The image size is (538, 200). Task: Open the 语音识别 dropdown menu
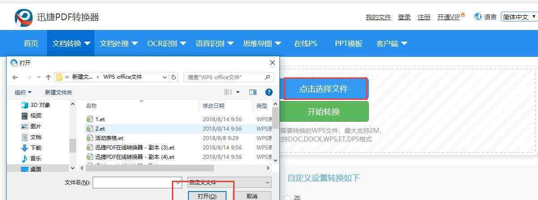tap(214, 43)
